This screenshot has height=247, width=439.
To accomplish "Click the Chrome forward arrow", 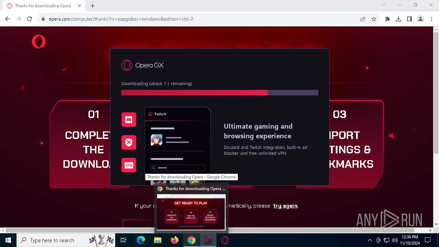I will [x=19, y=19].
